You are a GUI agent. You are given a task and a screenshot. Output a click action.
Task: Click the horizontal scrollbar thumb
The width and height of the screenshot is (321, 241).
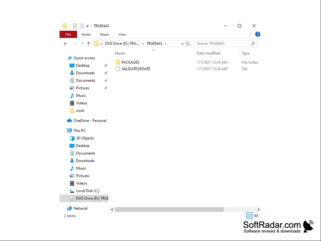(169, 209)
